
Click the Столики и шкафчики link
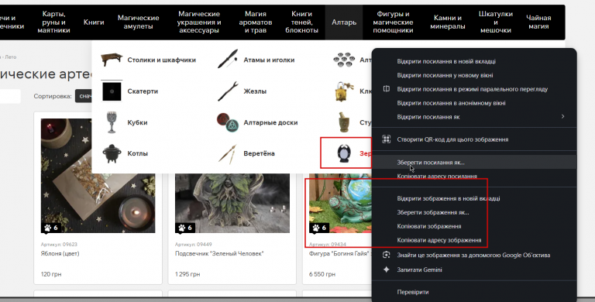click(162, 60)
